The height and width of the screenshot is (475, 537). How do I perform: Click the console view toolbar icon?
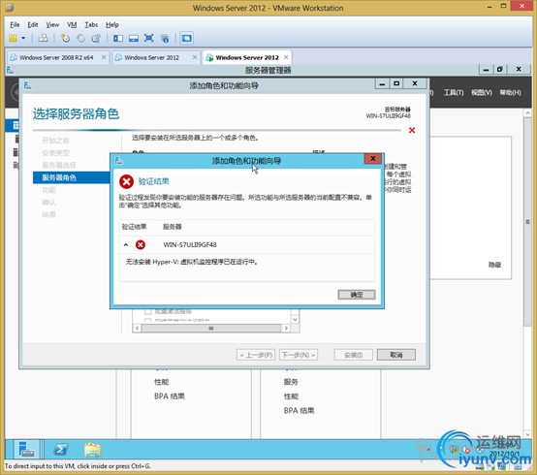coord(187,38)
